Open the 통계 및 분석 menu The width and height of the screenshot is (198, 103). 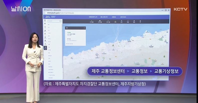click(x=123, y=17)
